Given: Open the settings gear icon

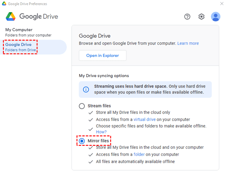Looking at the screenshot, I should pos(202,17).
